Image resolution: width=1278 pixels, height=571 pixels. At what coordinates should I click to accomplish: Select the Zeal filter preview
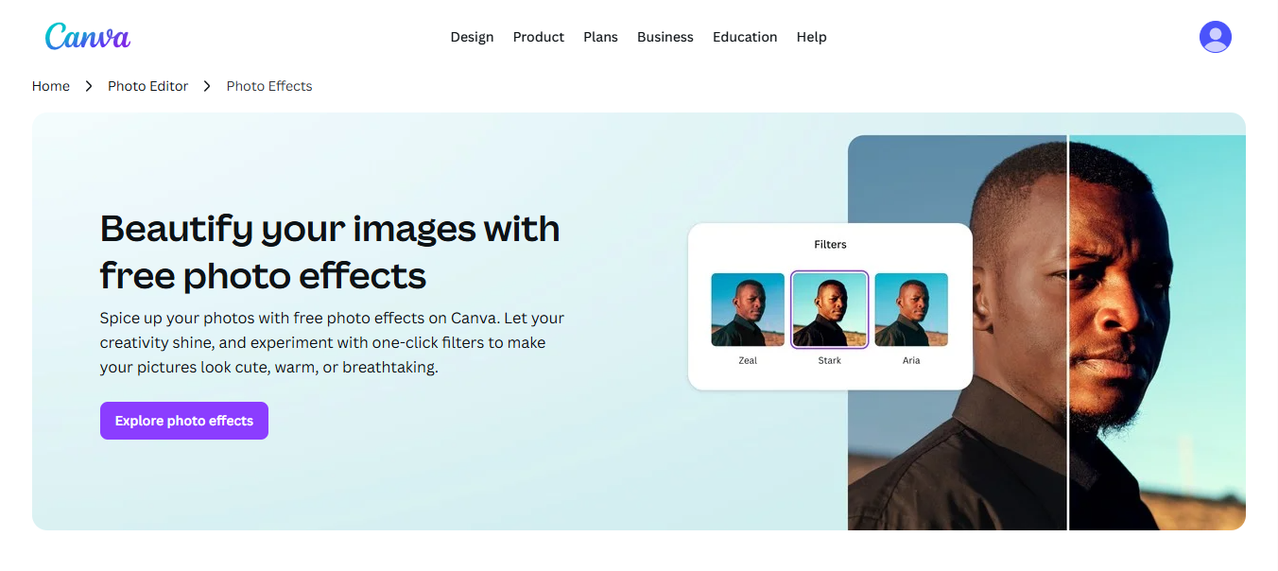pyautogui.click(x=748, y=309)
